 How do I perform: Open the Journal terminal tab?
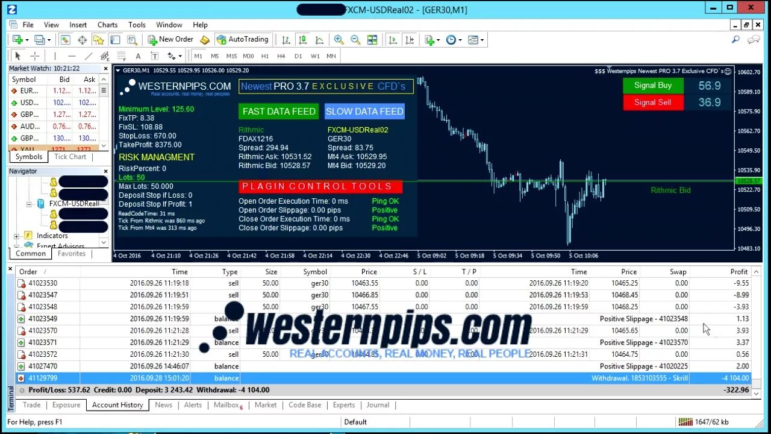pos(378,405)
